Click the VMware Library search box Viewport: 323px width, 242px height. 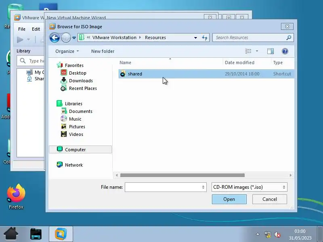[31, 61]
